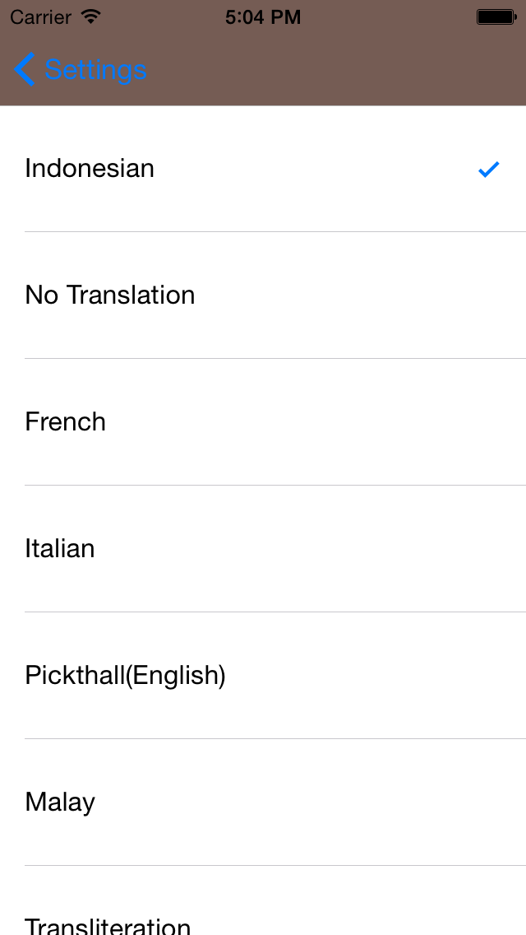Tap the Carrier label in status bar

point(40,16)
